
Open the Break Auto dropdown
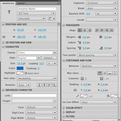coord(102,8)
